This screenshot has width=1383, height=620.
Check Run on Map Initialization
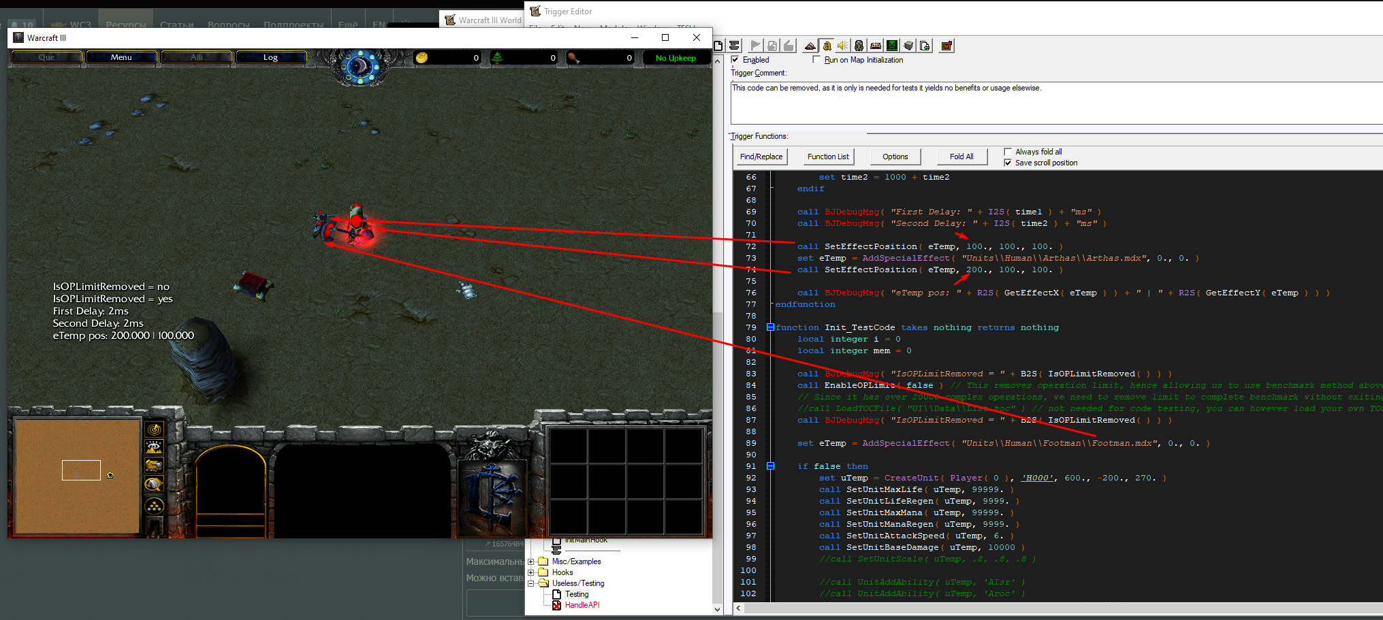817,60
